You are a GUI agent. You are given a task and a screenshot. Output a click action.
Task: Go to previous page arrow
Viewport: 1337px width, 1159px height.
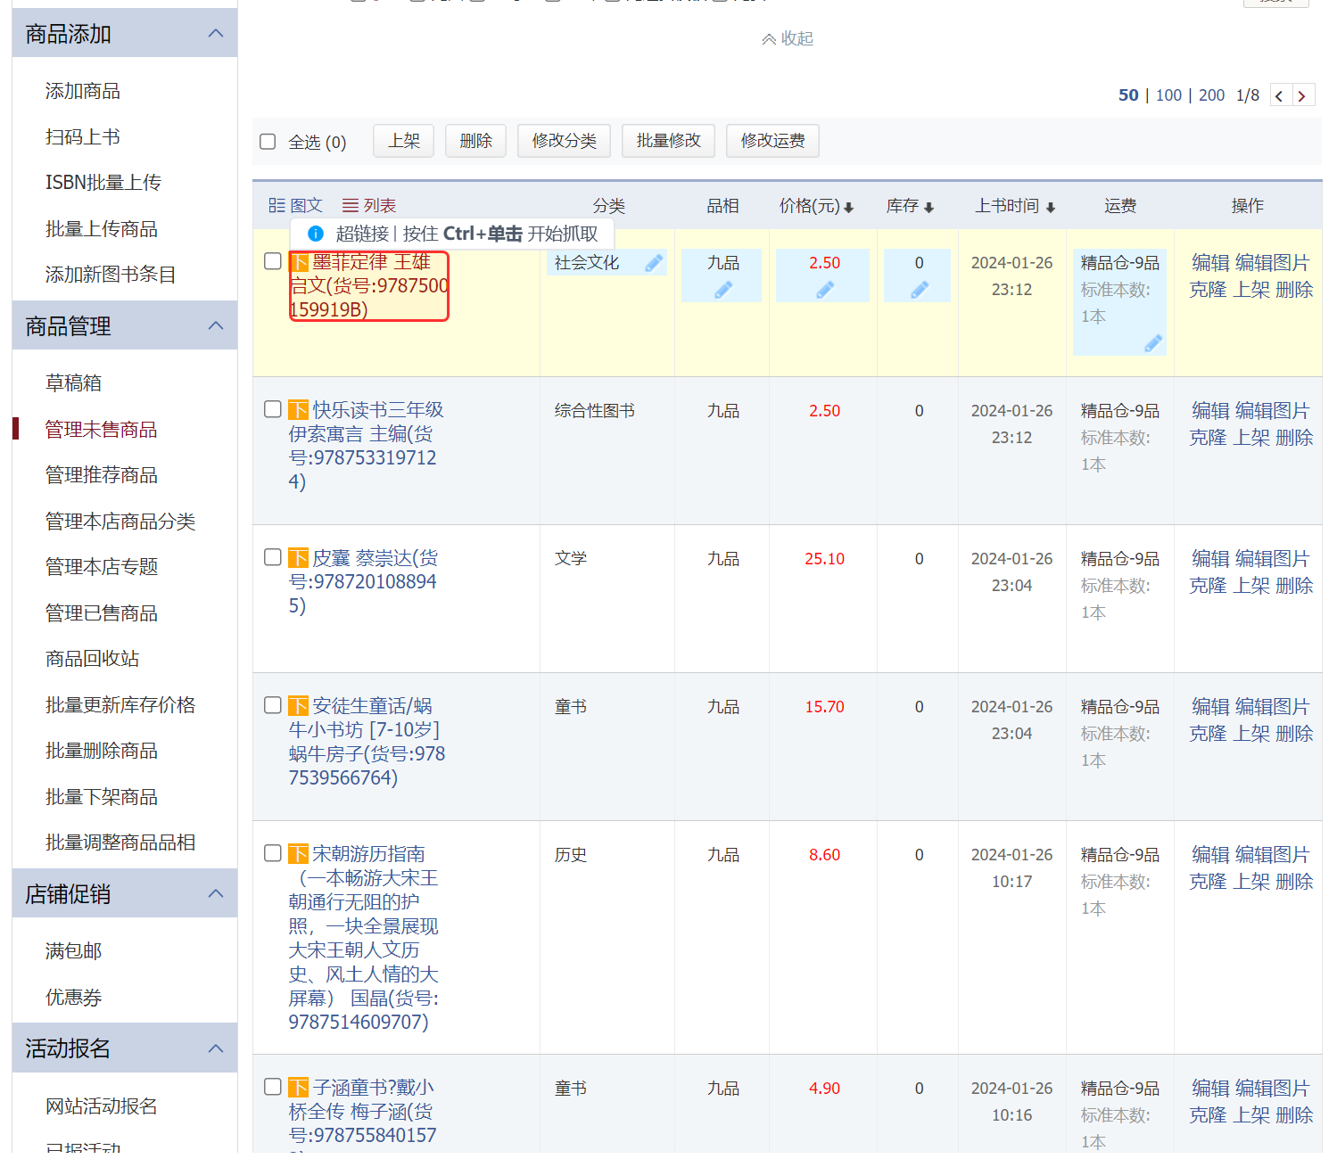point(1279,96)
